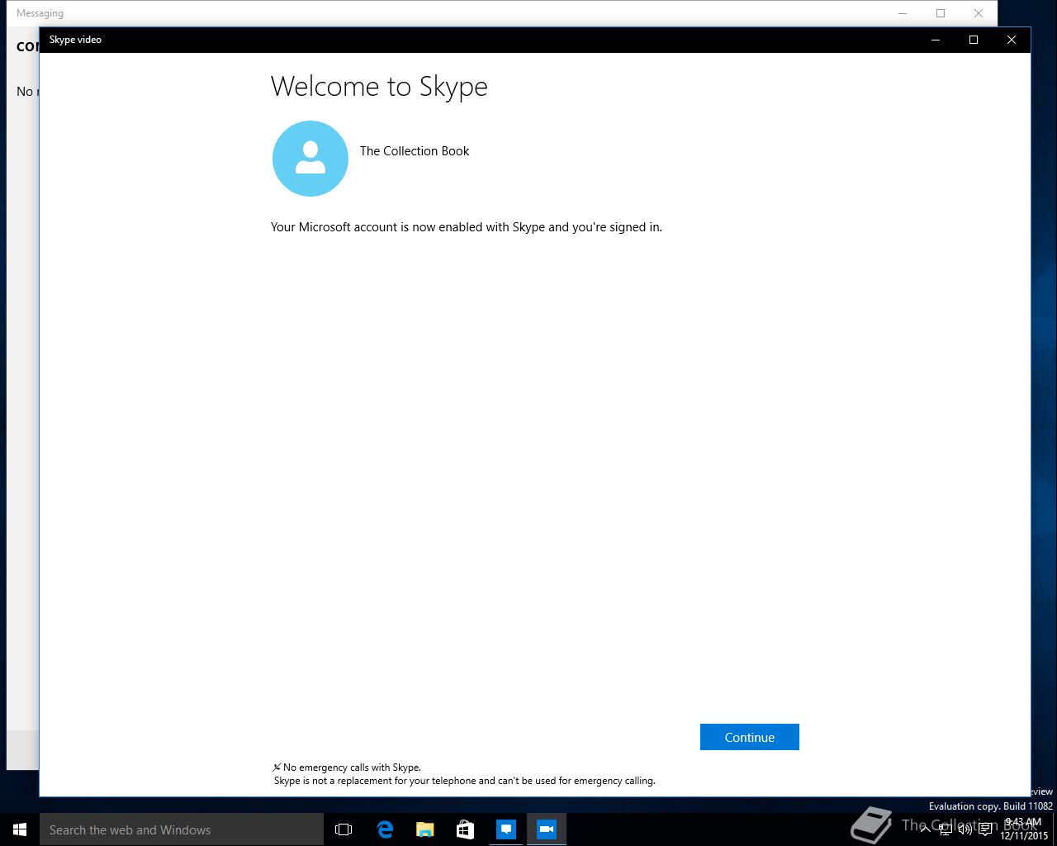Click the network tray icon
Viewport: 1057px width, 846px height.
[x=946, y=829]
